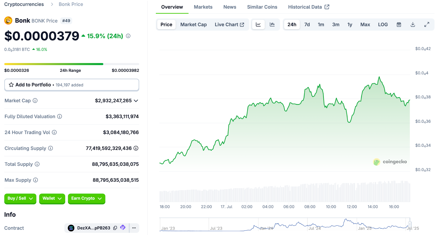Switch to line chart view icon

click(x=258, y=24)
